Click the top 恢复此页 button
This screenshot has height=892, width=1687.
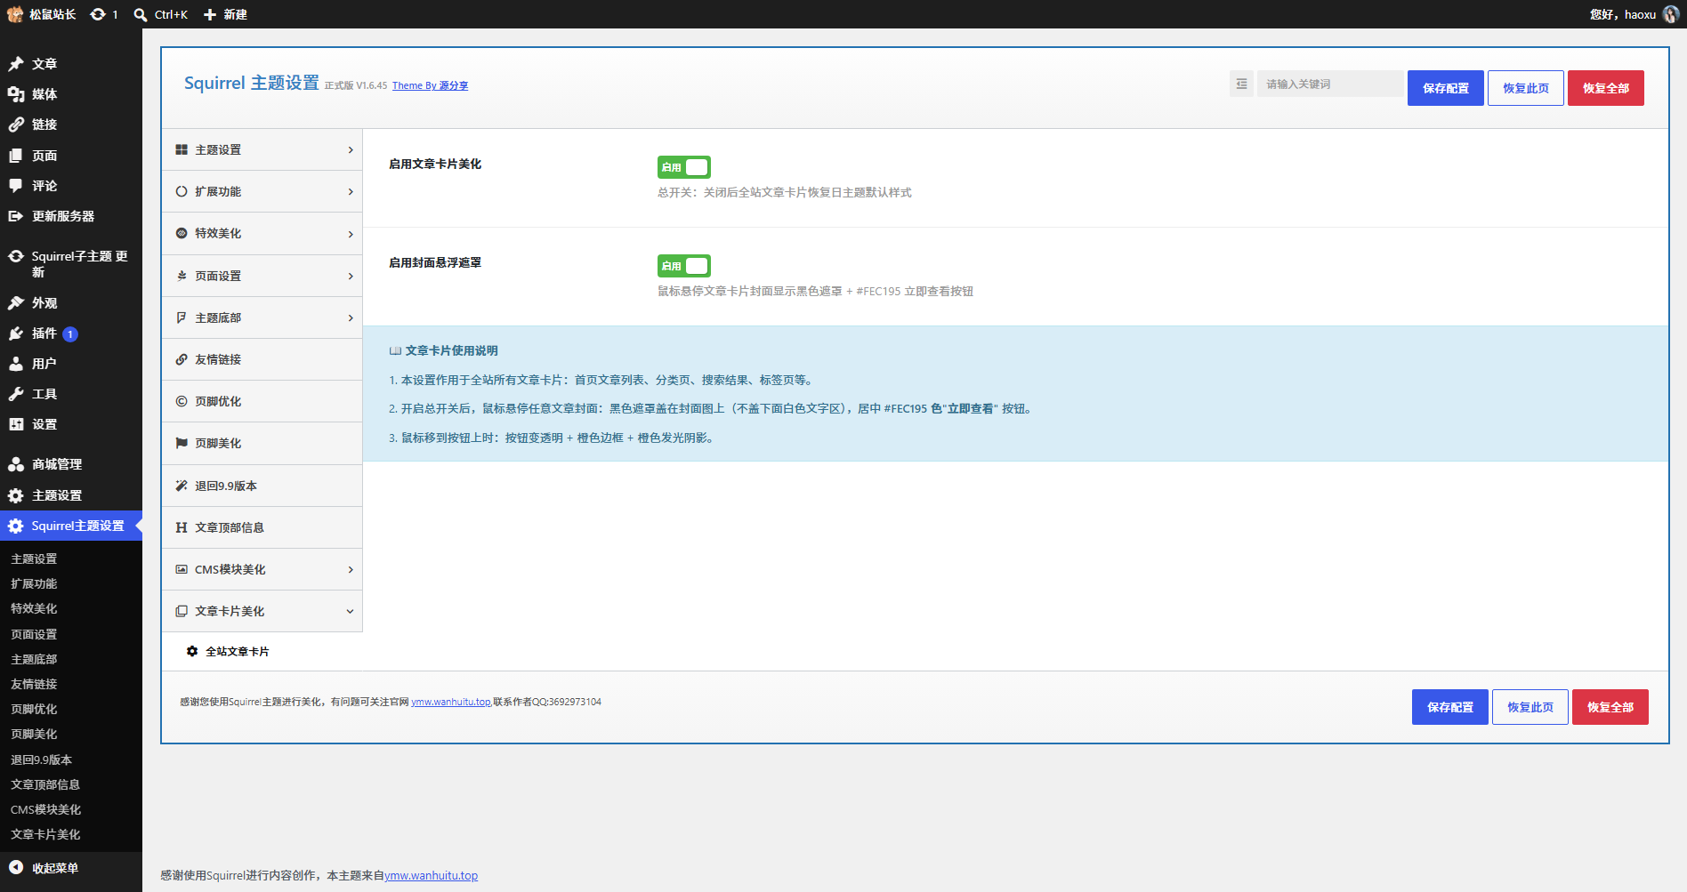coord(1525,88)
